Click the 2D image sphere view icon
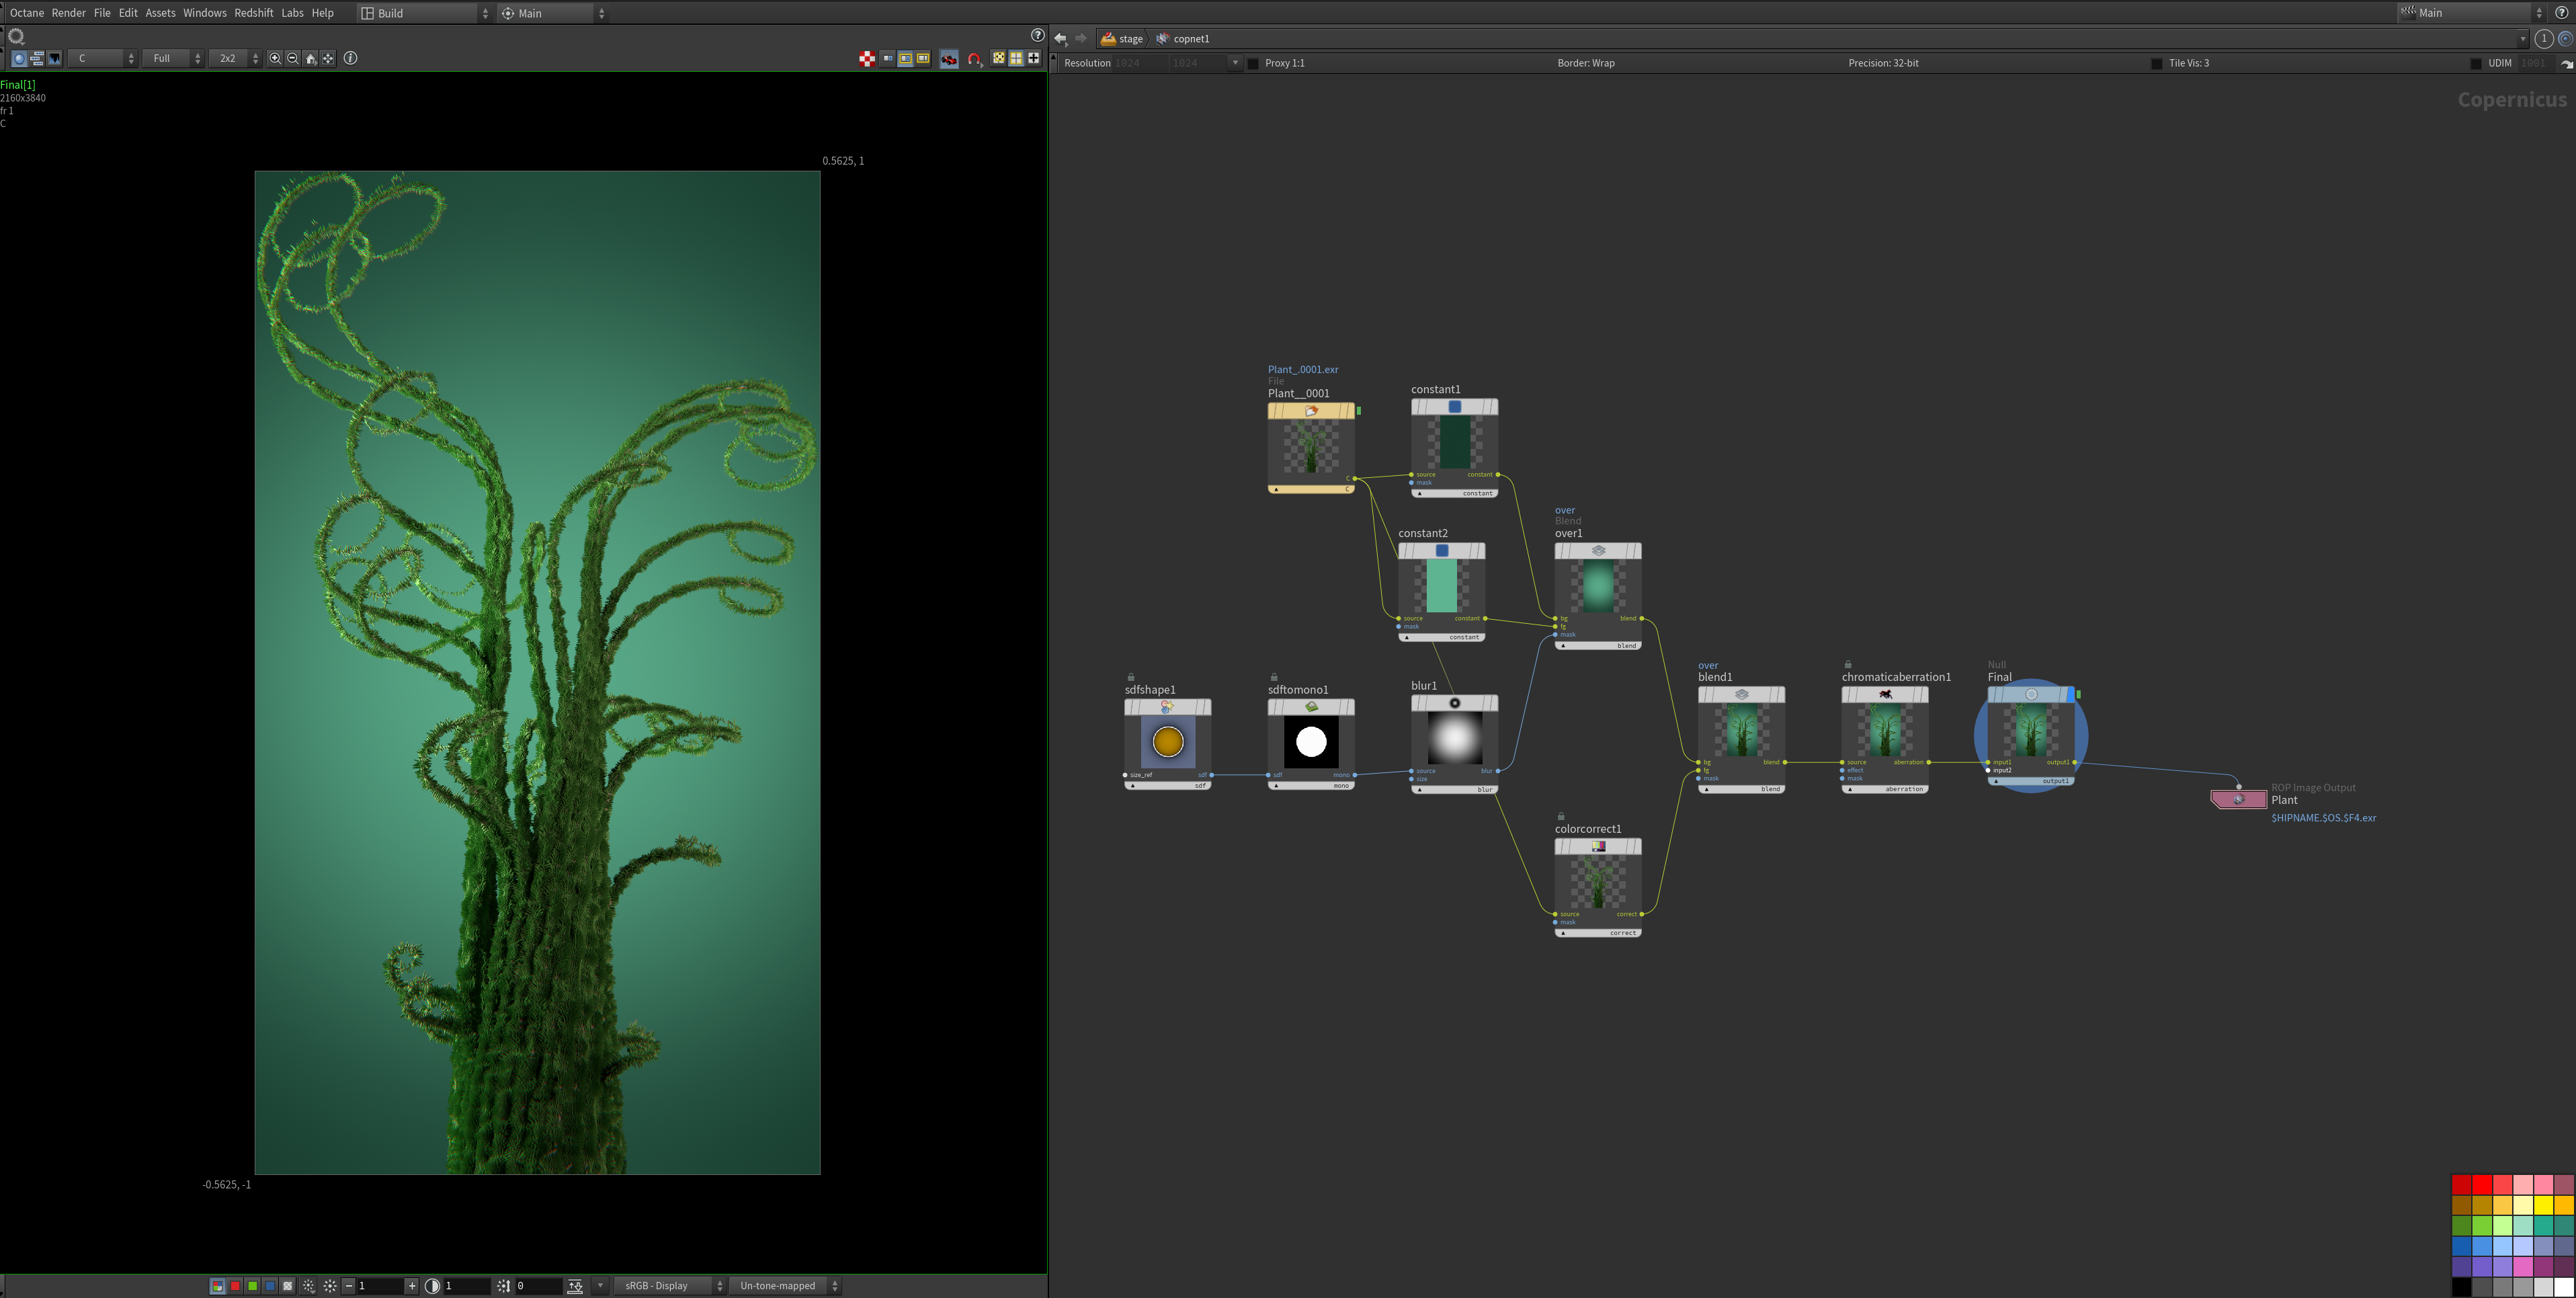 [18, 58]
